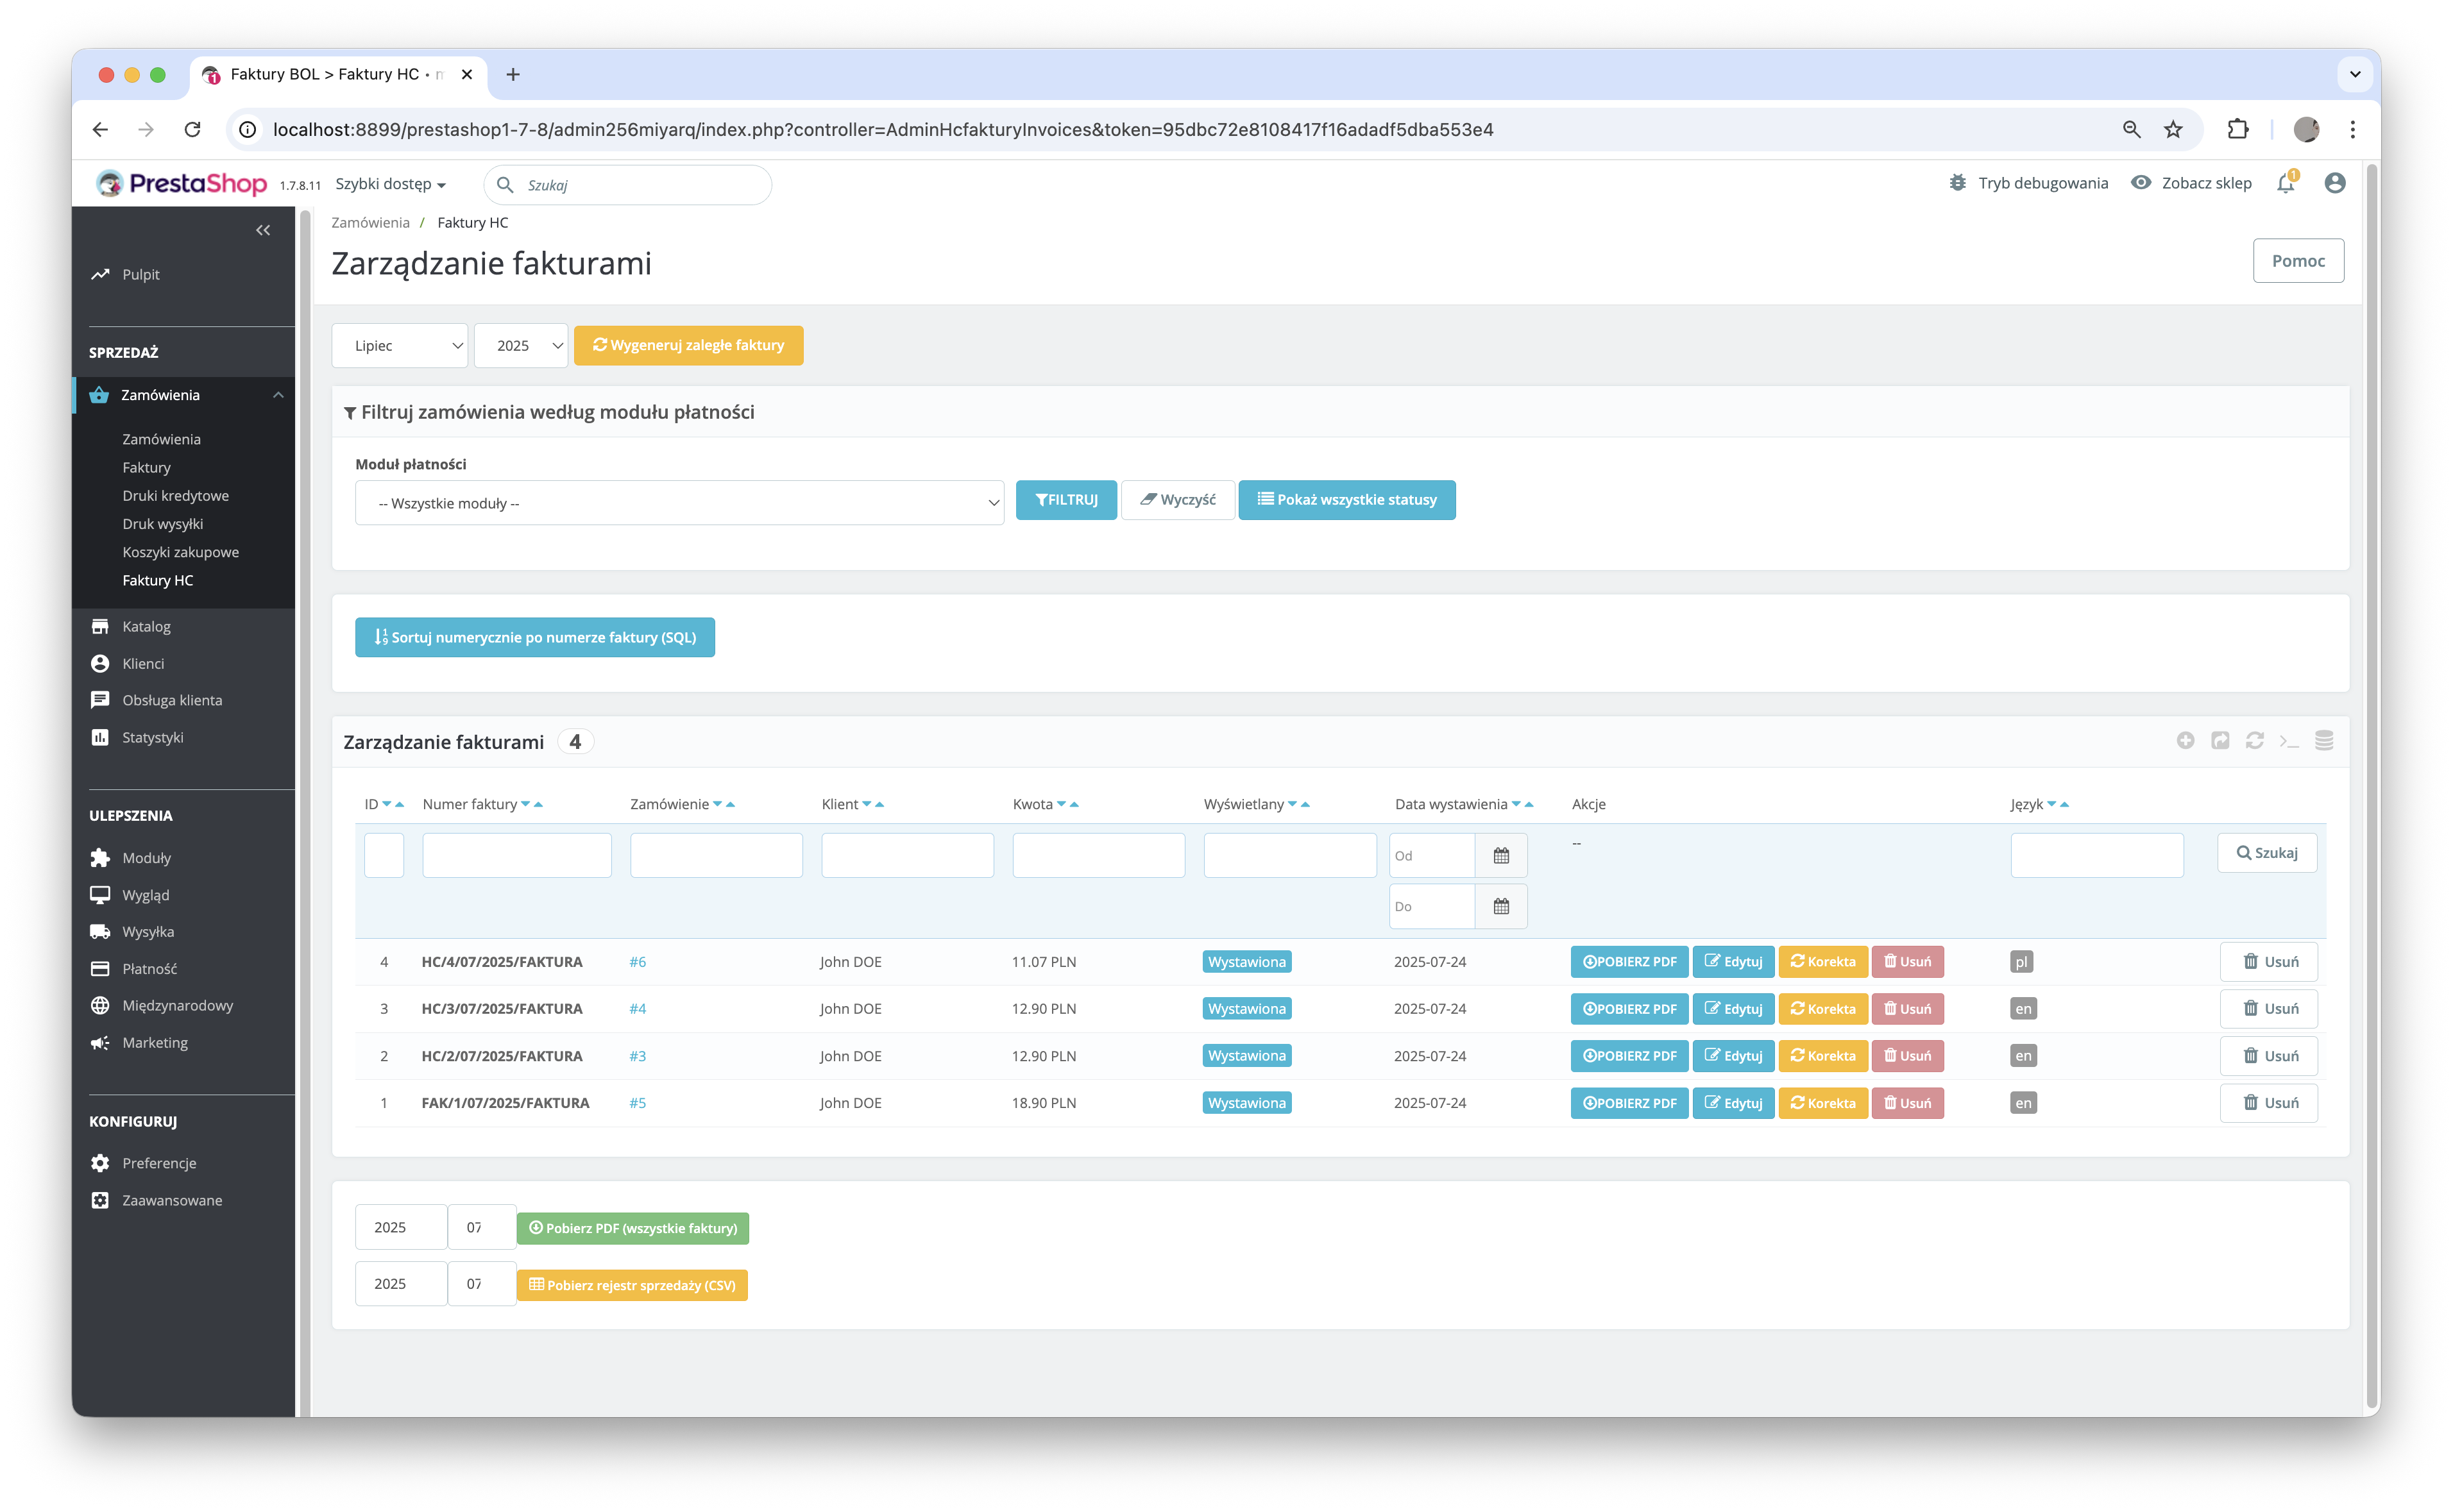Expand the Wszystkie moduły payment module dropdown

tap(679, 503)
